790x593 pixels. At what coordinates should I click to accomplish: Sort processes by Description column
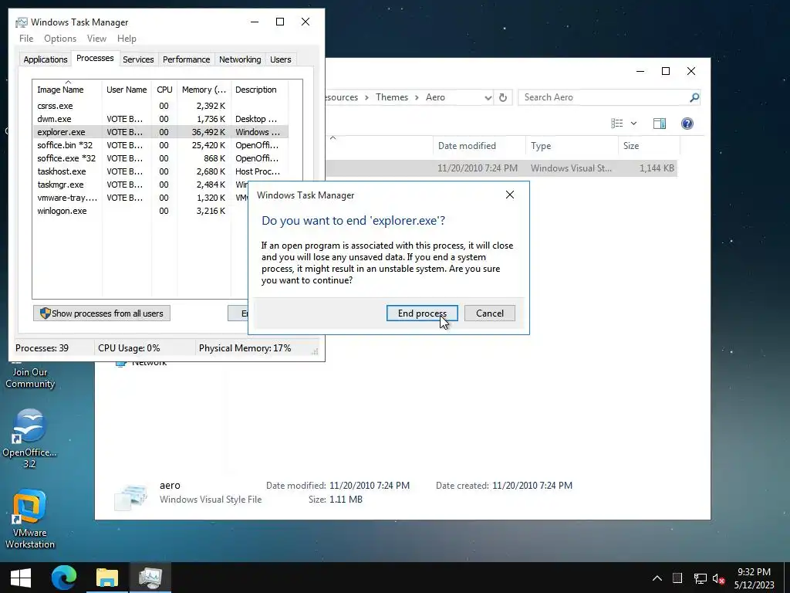click(259, 90)
